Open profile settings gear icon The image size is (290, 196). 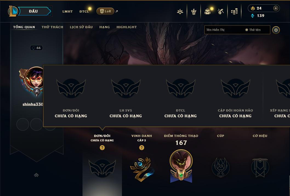[276, 30]
